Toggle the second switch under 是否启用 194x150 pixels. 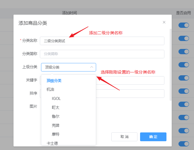point(184,38)
